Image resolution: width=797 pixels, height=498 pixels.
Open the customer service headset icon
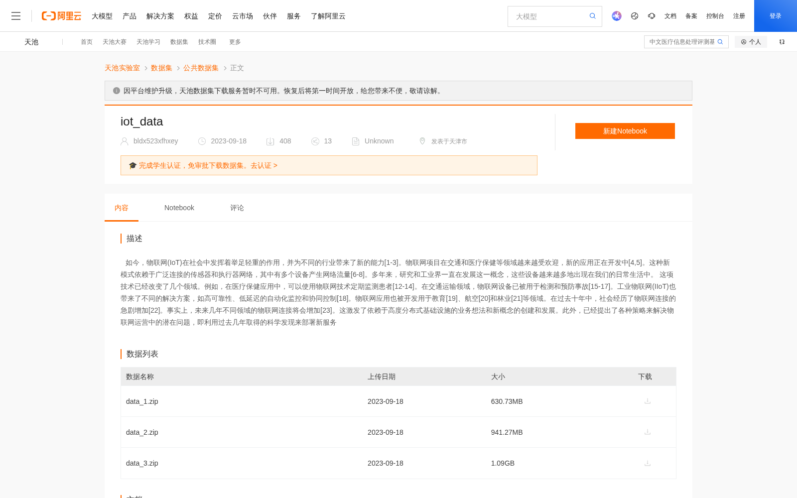pyautogui.click(x=652, y=16)
